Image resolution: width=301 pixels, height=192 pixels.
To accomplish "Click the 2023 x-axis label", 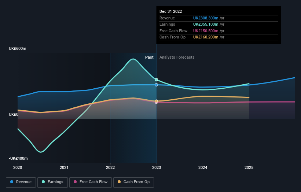I will click(x=157, y=168).
